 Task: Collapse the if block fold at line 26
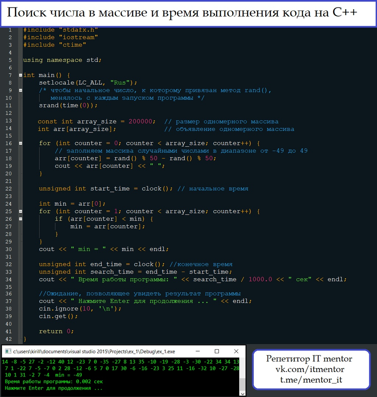pos(21,219)
